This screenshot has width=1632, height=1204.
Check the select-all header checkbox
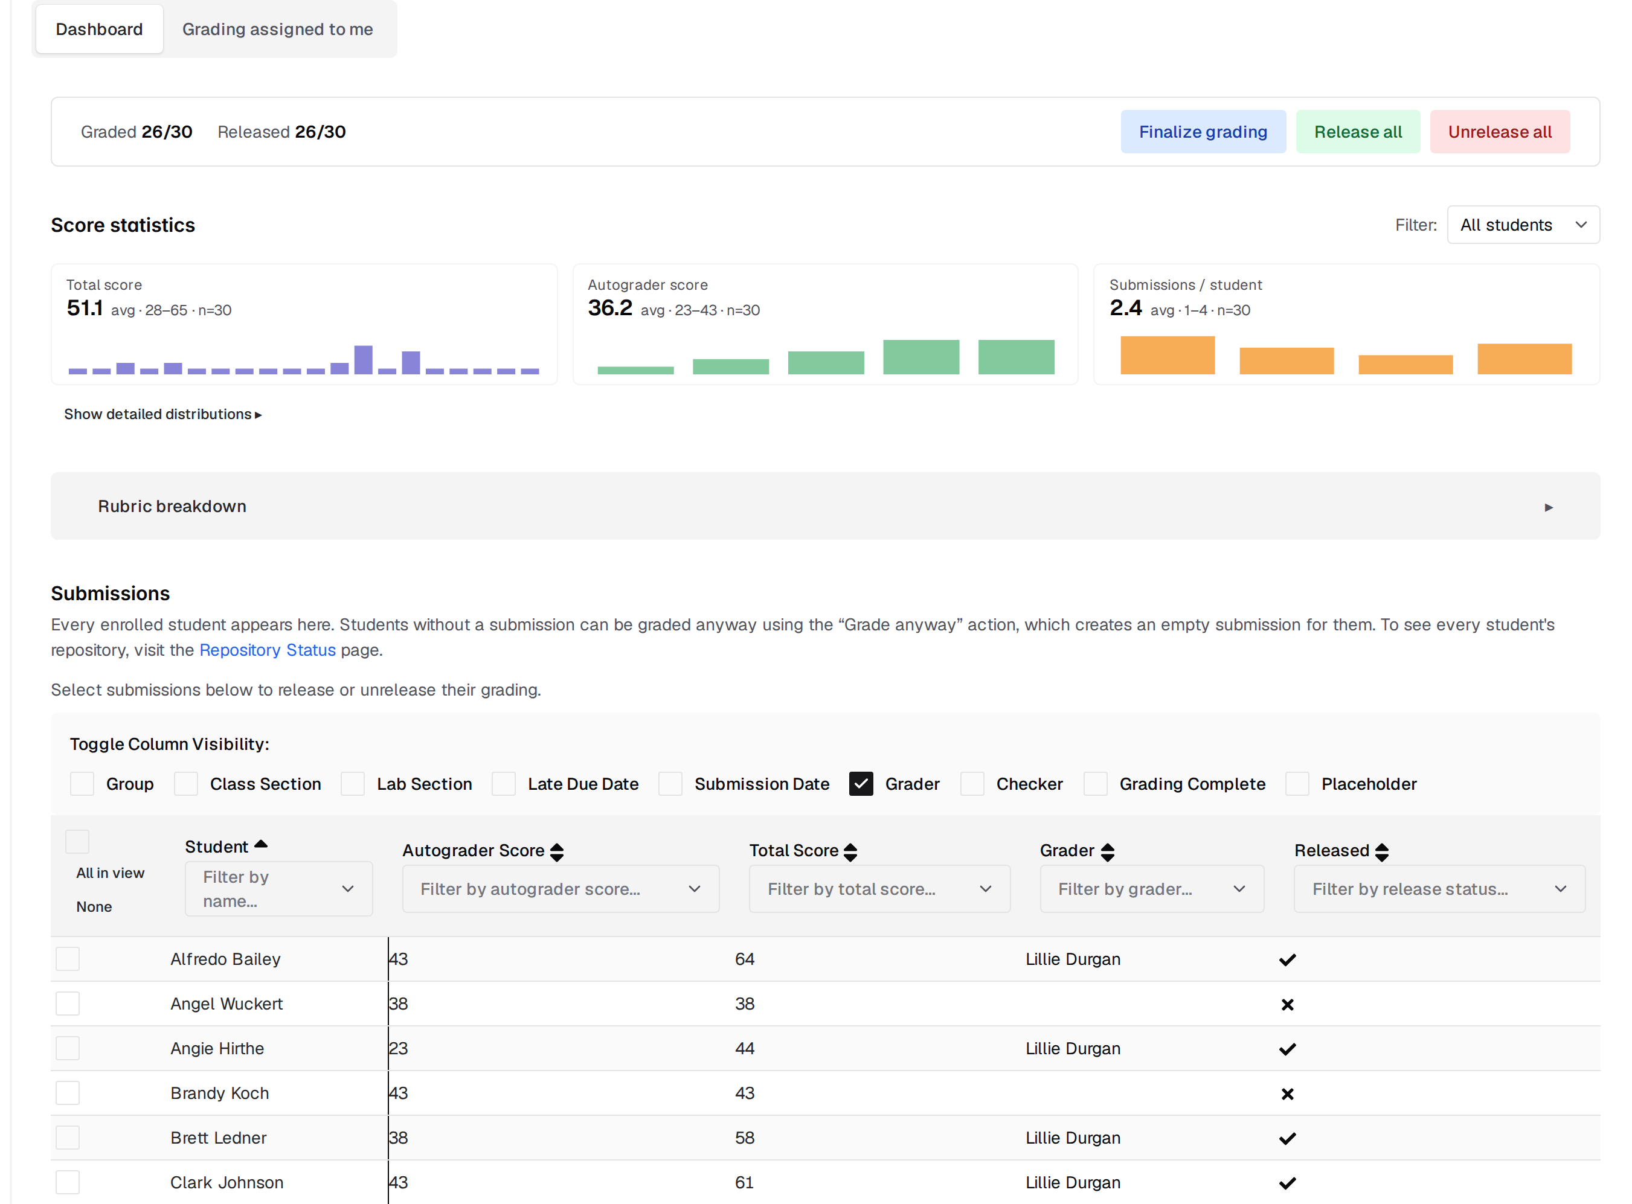pyautogui.click(x=77, y=842)
